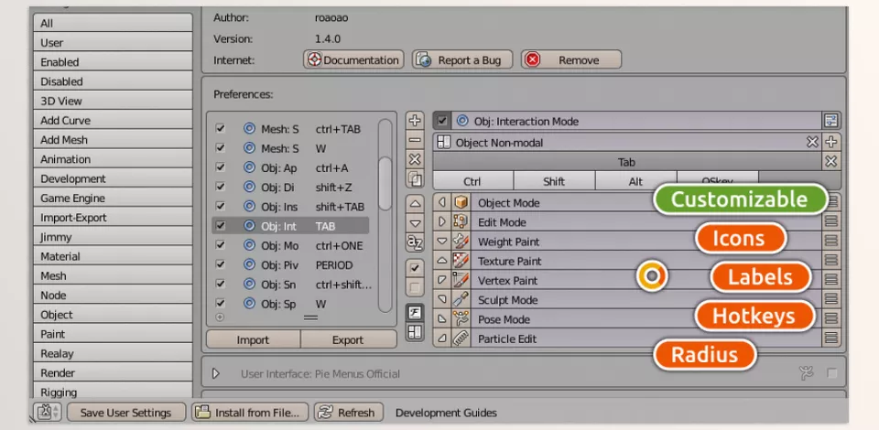Open the addon Documentation
879x430 pixels.
pos(353,59)
